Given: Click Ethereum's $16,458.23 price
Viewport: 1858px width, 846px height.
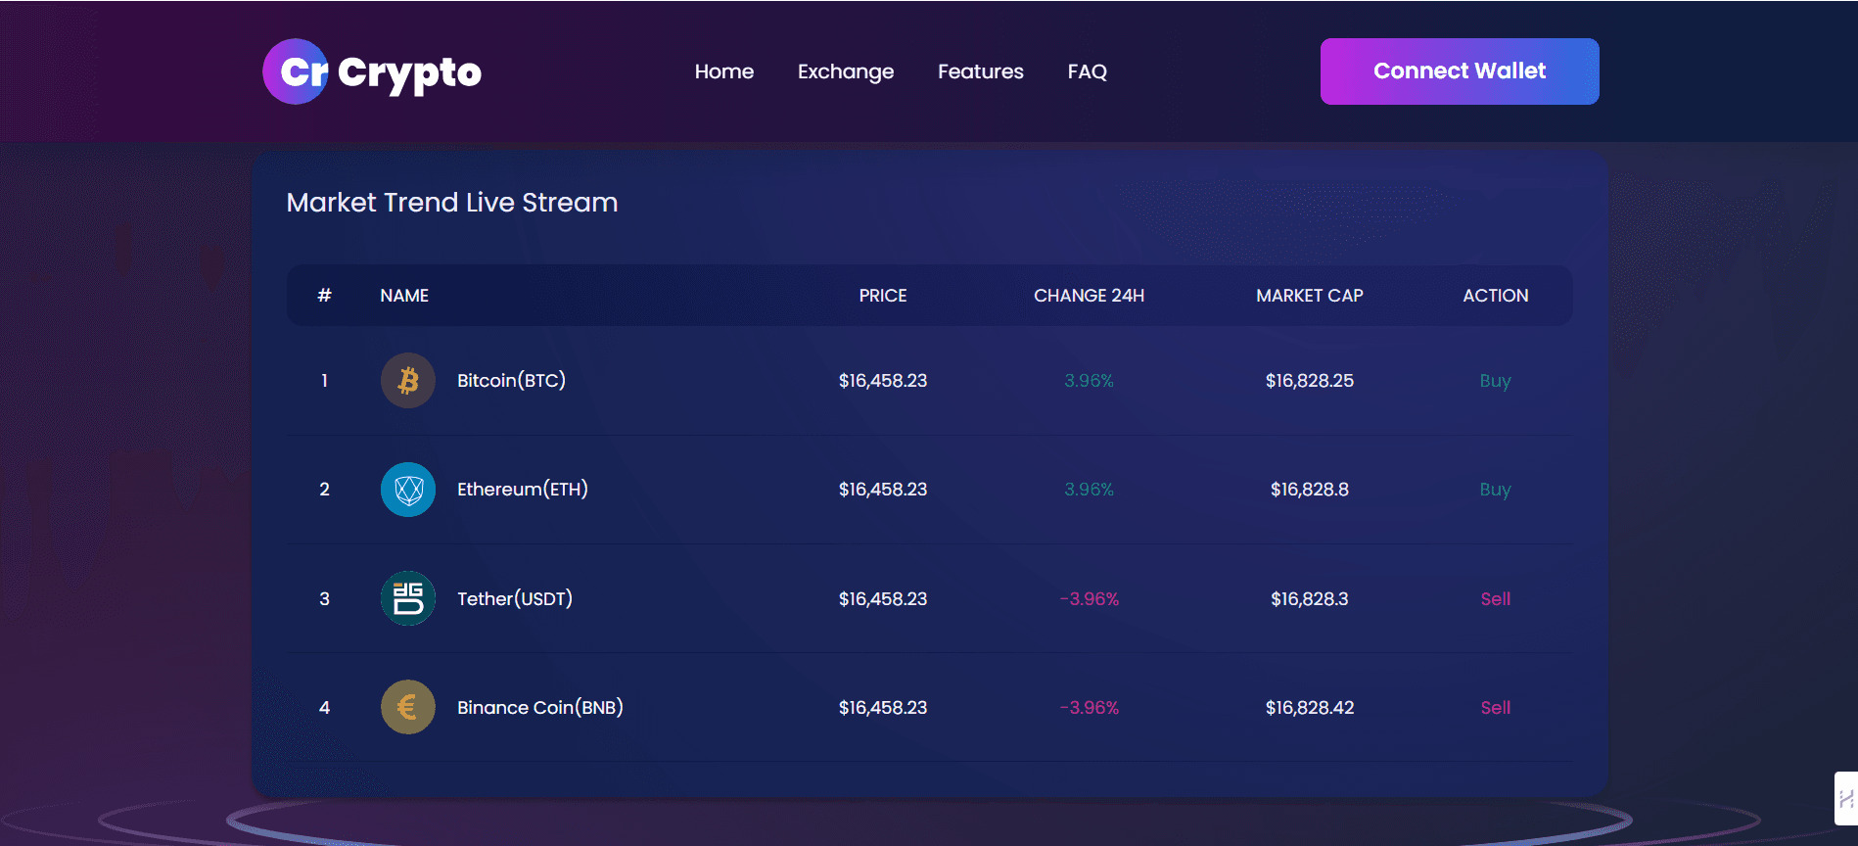Looking at the screenshot, I should click(x=883, y=489).
